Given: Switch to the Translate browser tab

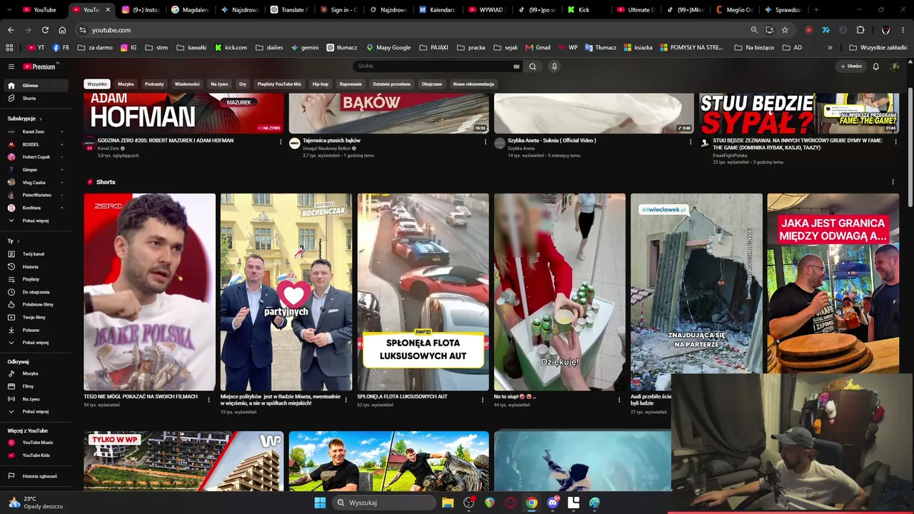Looking at the screenshot, I should [x=289, y=10].
